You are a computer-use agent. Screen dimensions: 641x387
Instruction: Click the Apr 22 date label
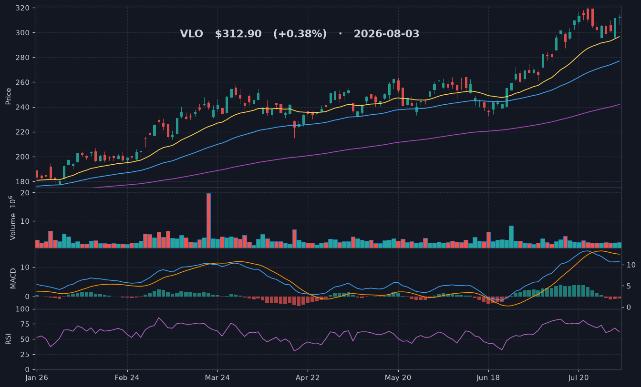308,377
